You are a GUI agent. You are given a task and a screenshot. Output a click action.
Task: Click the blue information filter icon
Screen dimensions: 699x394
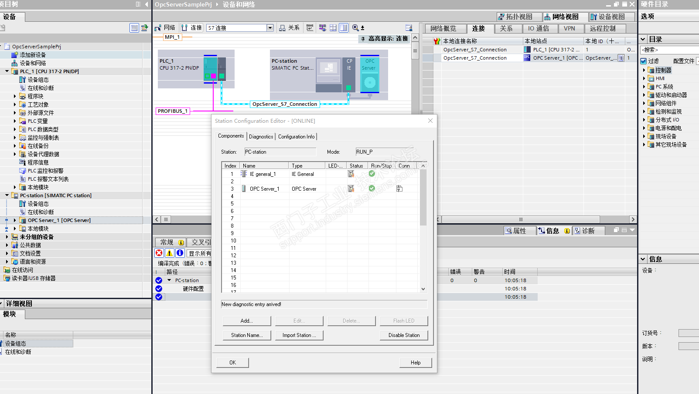pyautogui.click(x=180, y=253)
